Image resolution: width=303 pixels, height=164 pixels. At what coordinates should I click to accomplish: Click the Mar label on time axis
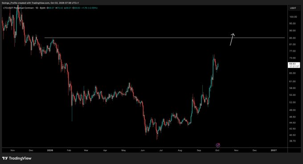(86, 150)
